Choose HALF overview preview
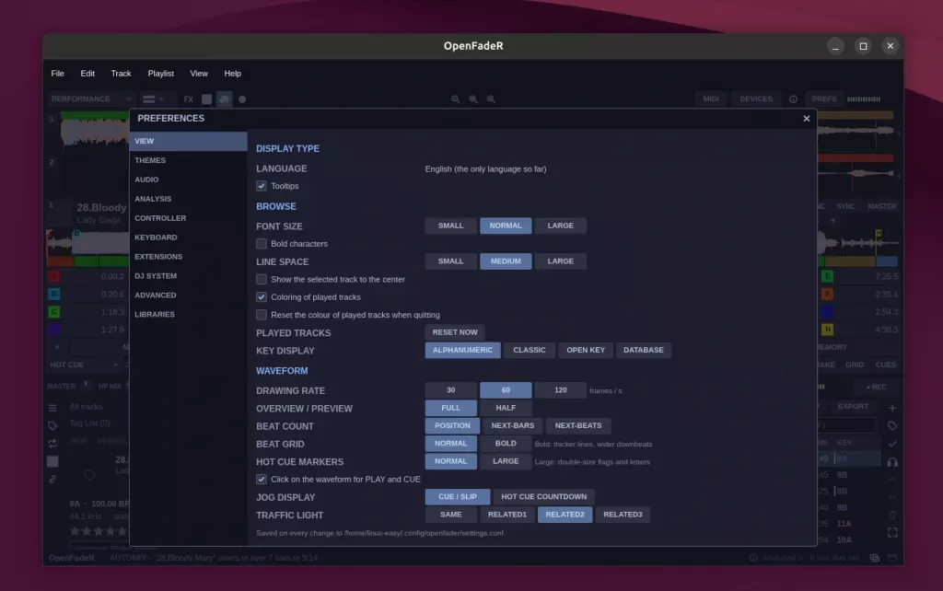Image resolution: width=943 pixels, height=591 pixels. pos(506,408)
